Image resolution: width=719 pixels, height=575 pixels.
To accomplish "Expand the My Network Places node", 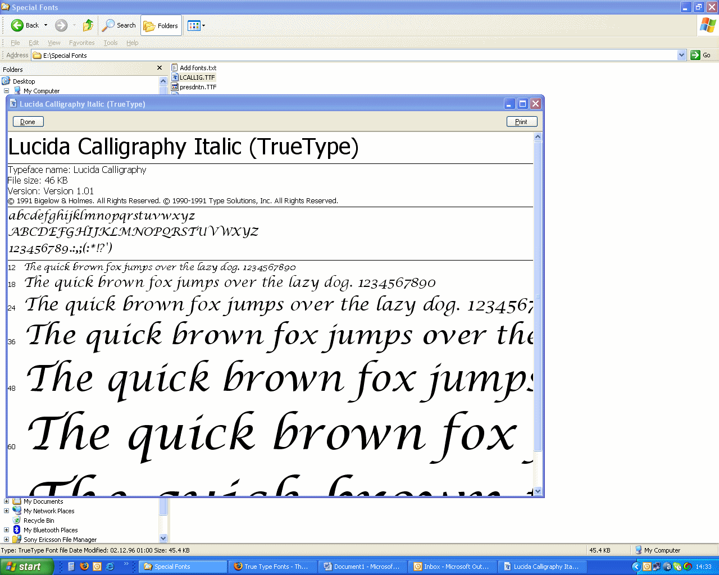I will coord(7,511).
